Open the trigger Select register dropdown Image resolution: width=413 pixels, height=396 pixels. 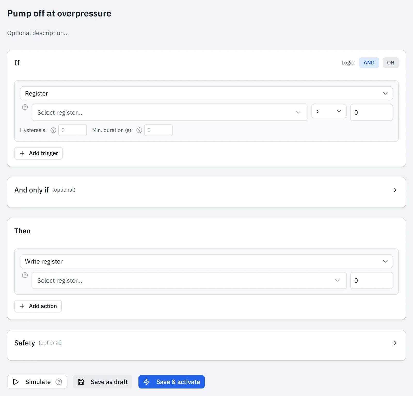[x=169, y=112]
